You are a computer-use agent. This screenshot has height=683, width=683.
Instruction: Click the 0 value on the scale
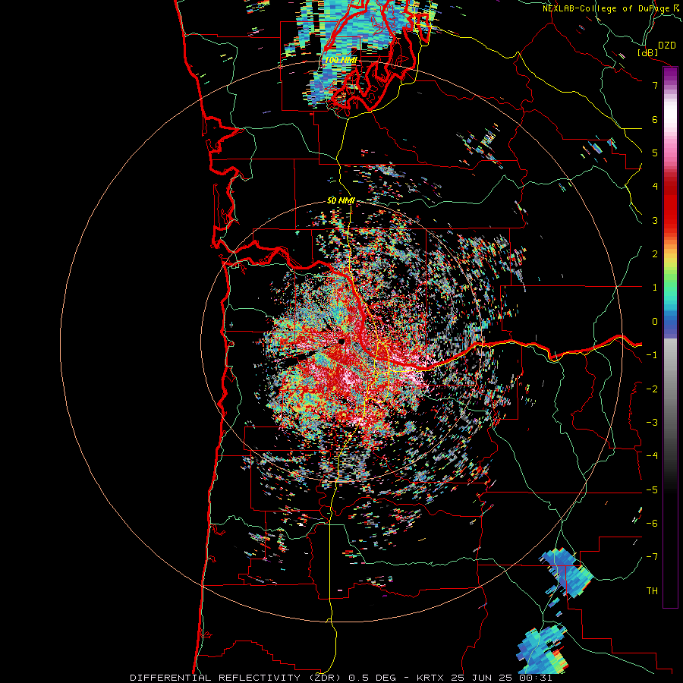pos(655,322)
